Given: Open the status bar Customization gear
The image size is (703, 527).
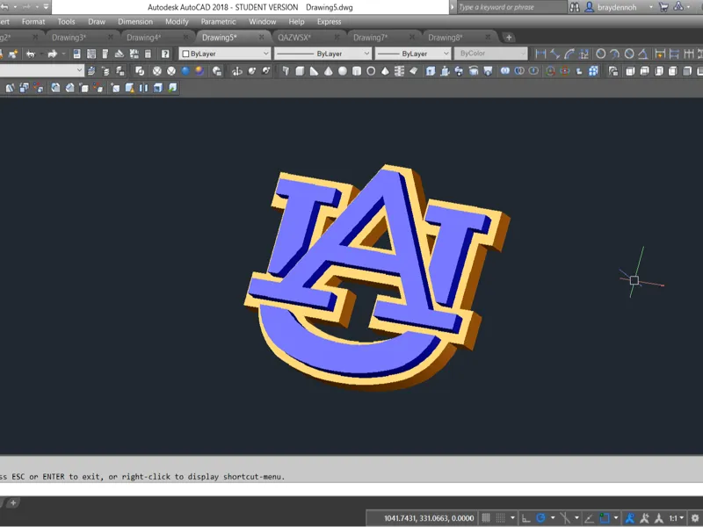Looking at the screenshot, I should (695, 518).
